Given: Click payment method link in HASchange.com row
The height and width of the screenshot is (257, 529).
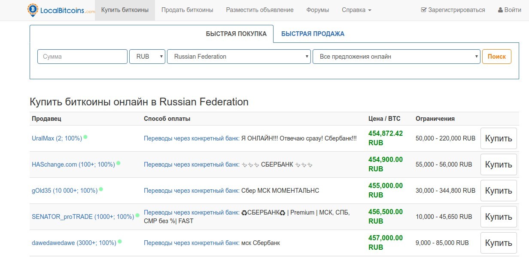Looking at the screenshot, I should point(192,164).
